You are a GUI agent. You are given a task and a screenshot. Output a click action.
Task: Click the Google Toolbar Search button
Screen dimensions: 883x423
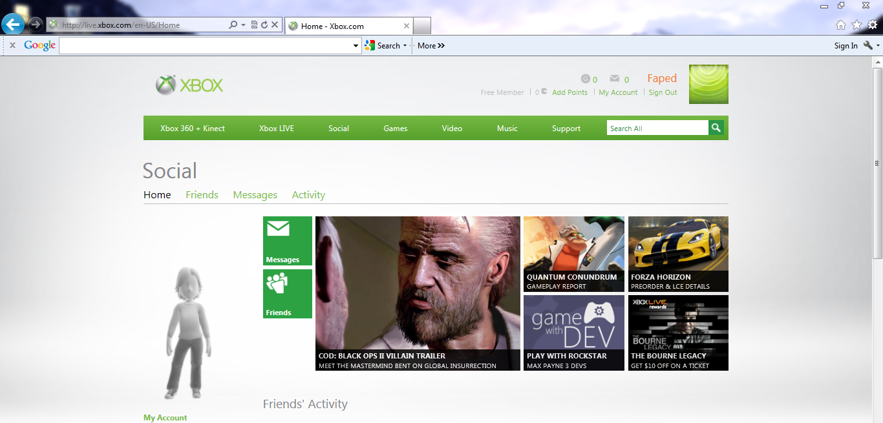[383, 45]
